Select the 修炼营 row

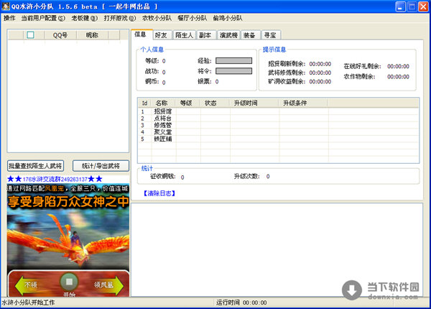click(x=279, y=125)
